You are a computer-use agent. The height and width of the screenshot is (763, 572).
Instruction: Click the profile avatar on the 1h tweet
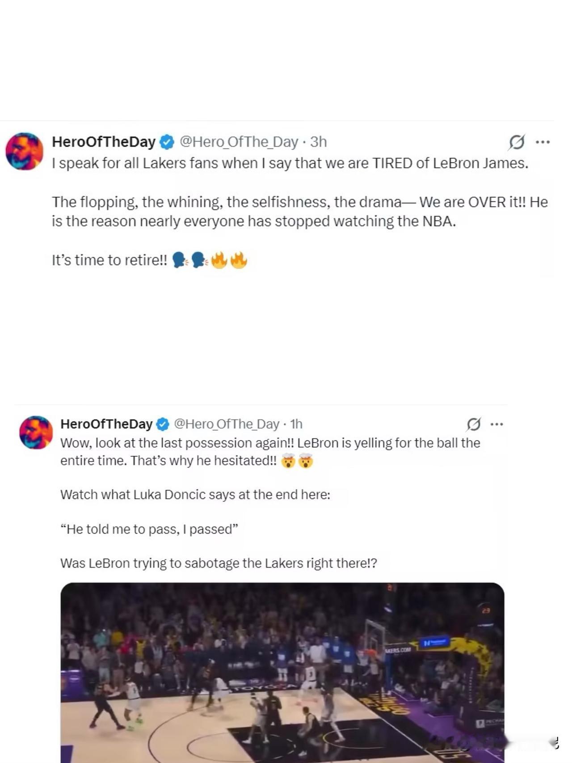point(36,432)
